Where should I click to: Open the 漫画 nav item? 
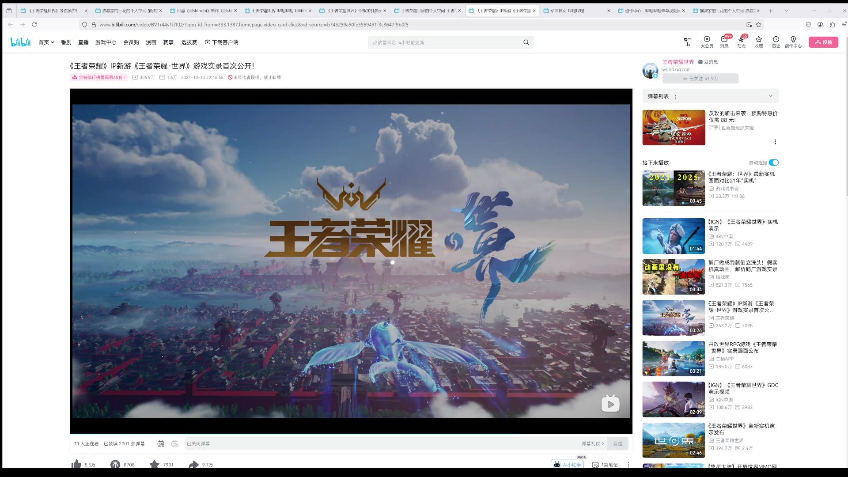click(151, 42)
